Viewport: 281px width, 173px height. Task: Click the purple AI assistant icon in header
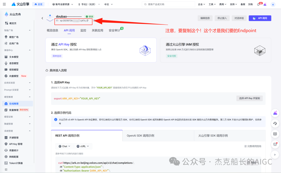[x=265, y=4]
